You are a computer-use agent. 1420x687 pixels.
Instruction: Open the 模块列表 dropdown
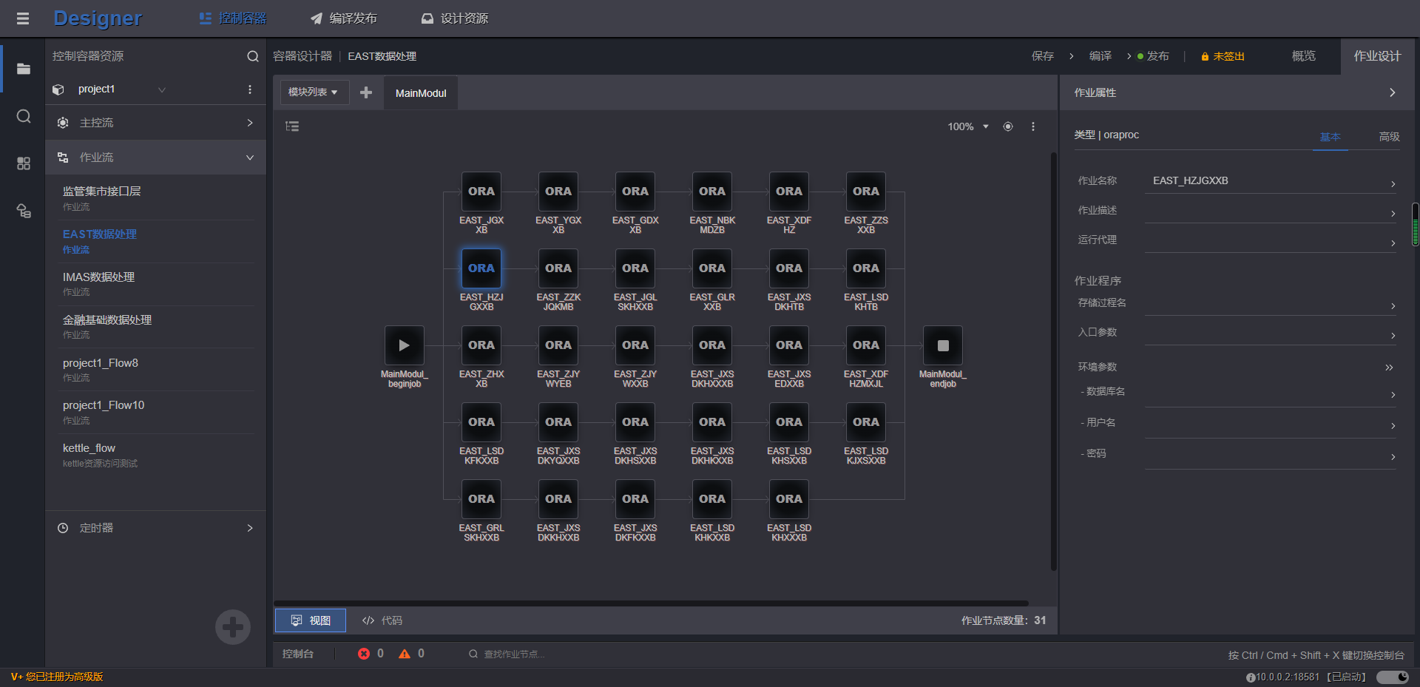[314, 92]
